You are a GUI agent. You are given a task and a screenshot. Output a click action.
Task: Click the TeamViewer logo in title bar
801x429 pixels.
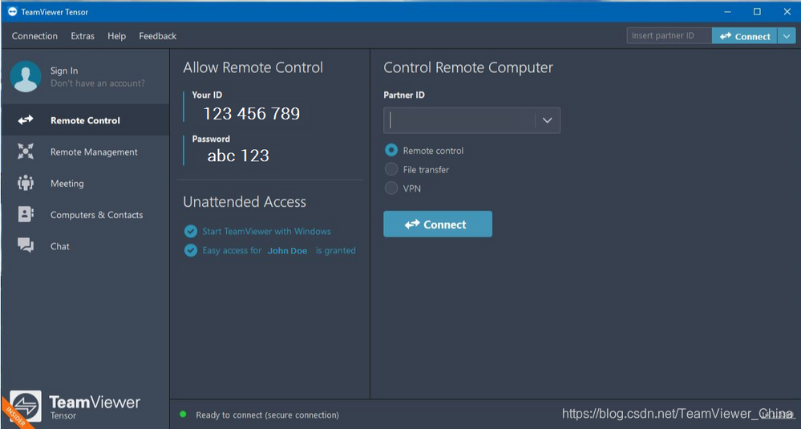click(x=13, y=11)
